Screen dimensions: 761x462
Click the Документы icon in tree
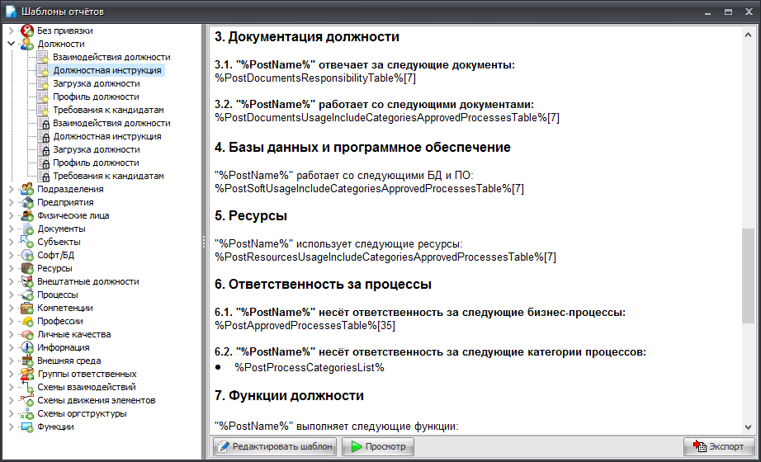point(27,229)
